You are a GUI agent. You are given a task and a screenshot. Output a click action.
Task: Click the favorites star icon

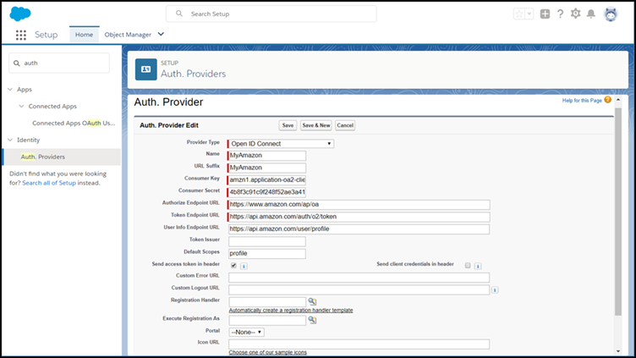tap(518, 14)
